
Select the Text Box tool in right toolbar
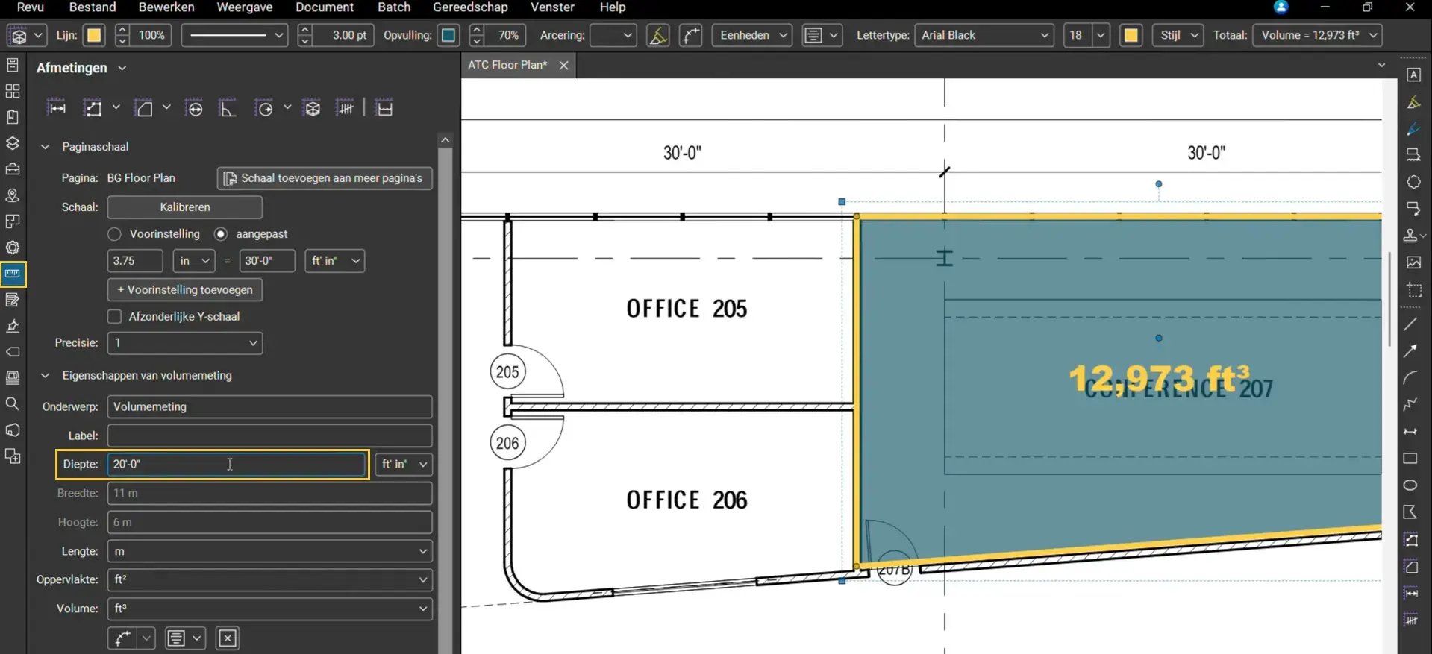pyautogui.click(x=1413, y=75)
